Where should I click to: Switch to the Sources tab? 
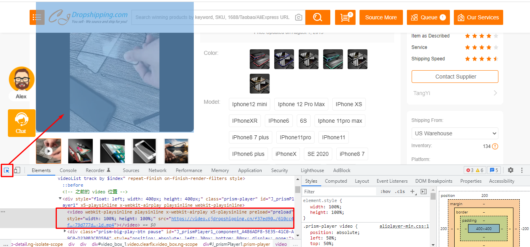(x=131, y=170)
